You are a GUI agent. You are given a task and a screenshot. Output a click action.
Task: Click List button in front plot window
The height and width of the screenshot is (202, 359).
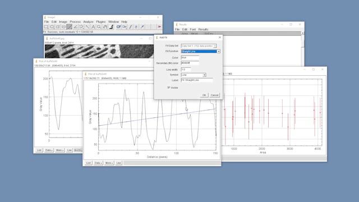click(89, 163)
